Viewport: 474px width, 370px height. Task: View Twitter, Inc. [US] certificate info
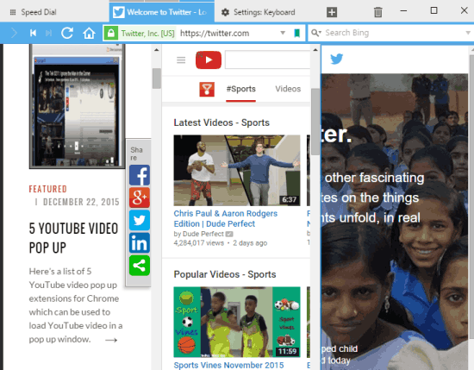[x=148, y=34]
